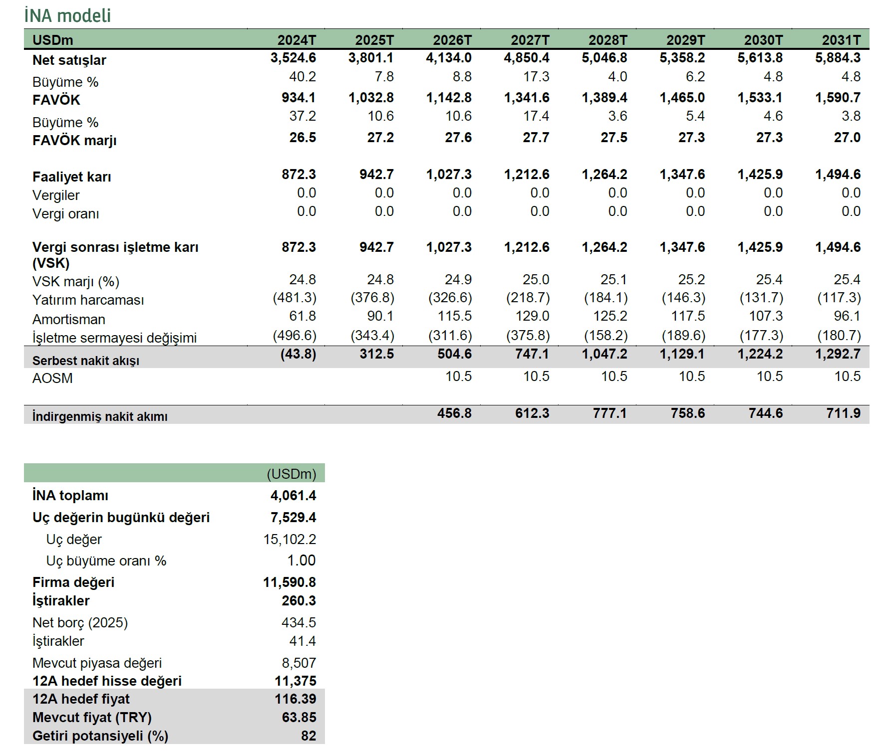The width and height of the screenshot is (882, 753).
Task: Select the Yatırım harcaması row label
Action: tap(88, 300)
